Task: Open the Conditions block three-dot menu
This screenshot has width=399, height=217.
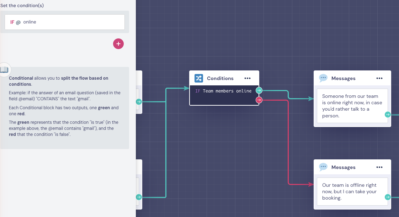Action: pos(248,78)
